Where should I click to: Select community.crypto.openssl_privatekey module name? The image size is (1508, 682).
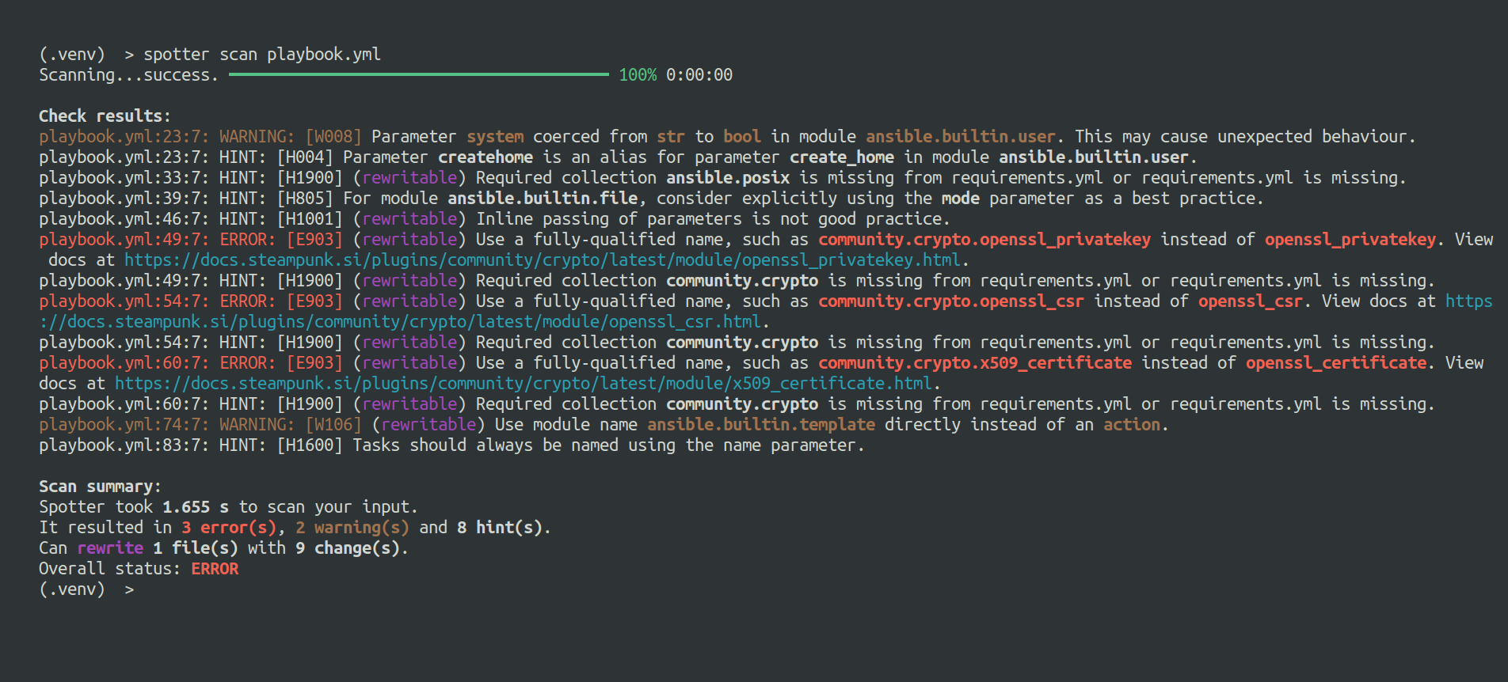(984, 240)
